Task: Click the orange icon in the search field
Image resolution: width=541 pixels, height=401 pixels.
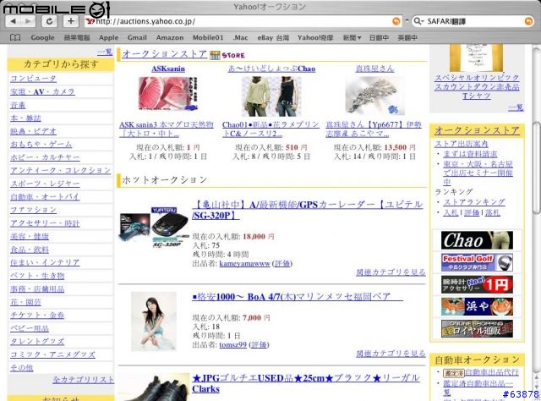Action: click(528, 21)
